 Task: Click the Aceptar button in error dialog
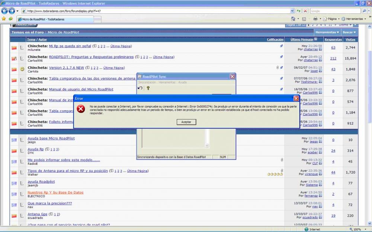(x=186, y=122)
